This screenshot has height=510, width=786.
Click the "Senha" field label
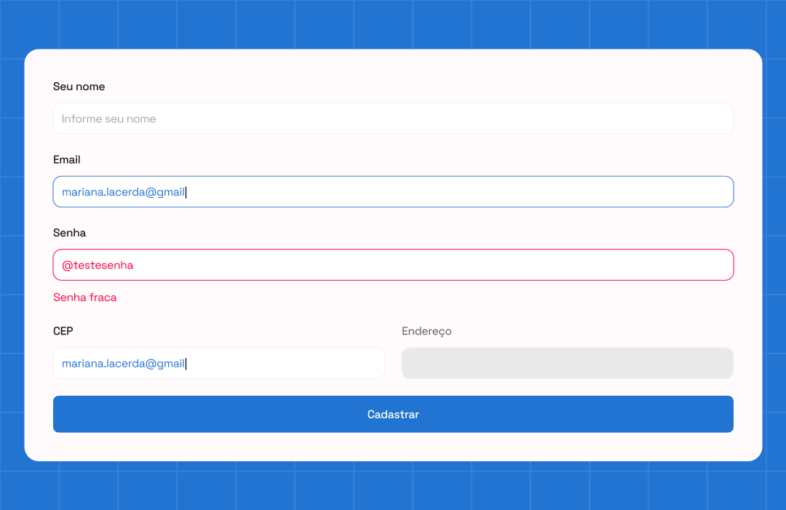(70, 233)
